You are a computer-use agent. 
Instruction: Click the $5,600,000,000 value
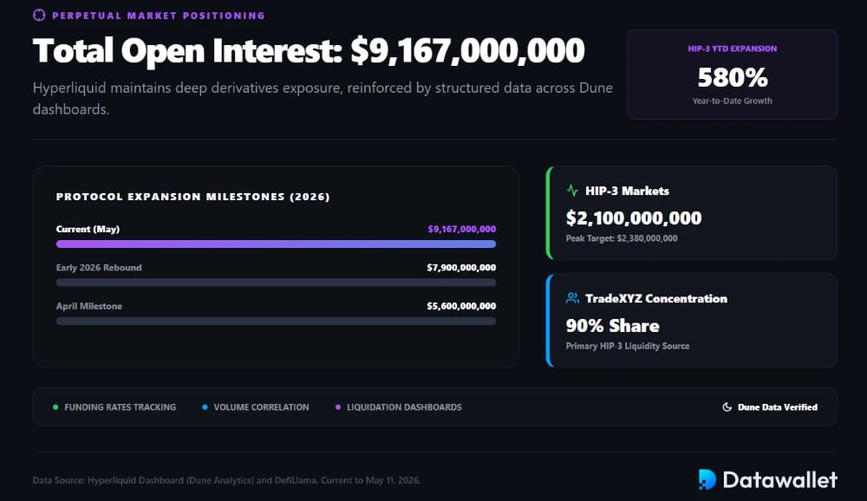(461, 306)
